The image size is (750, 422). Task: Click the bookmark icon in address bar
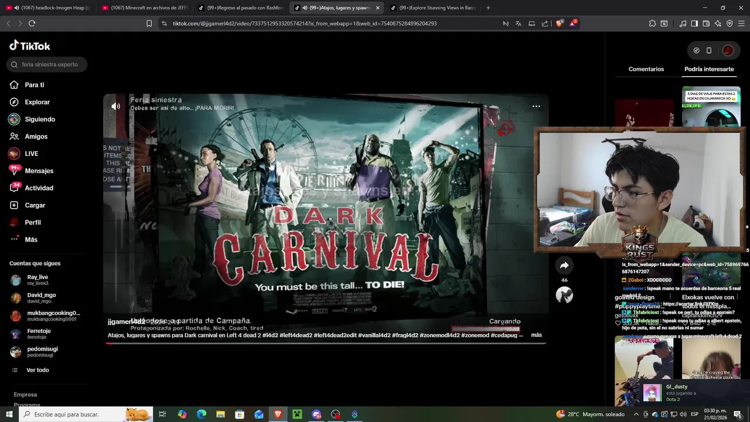149,23
